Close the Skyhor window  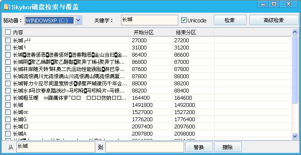[288, 4]
